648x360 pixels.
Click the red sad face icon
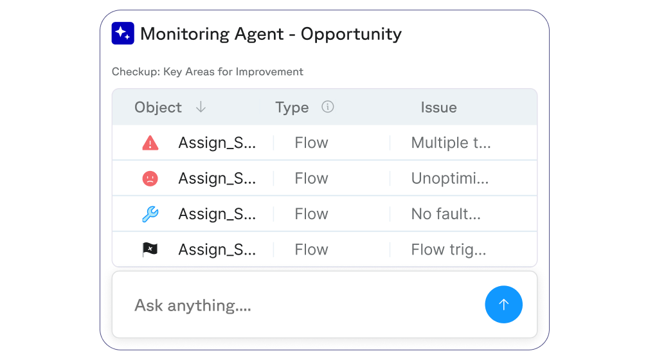tap(150, 179)
